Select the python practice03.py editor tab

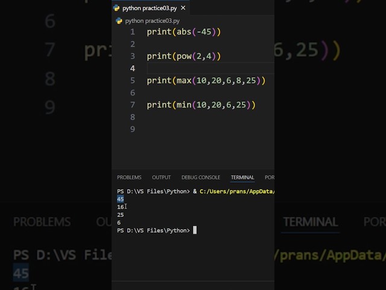click(150, 8)
